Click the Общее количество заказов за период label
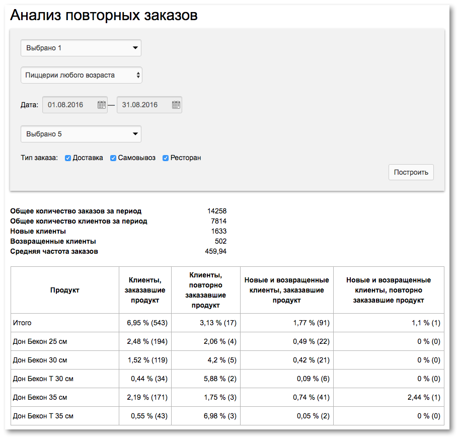 (x=76, y=211)
